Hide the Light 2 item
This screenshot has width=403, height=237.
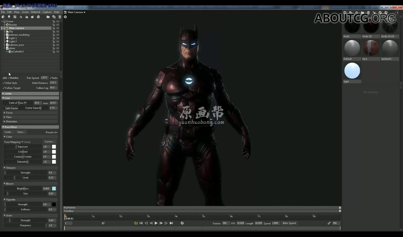coord(58,42)
